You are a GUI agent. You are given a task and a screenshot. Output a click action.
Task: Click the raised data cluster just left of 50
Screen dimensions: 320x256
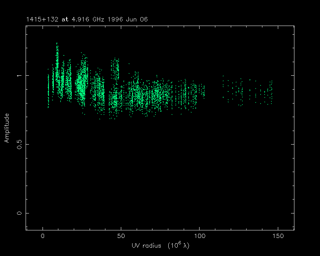(x=115, y=68)
